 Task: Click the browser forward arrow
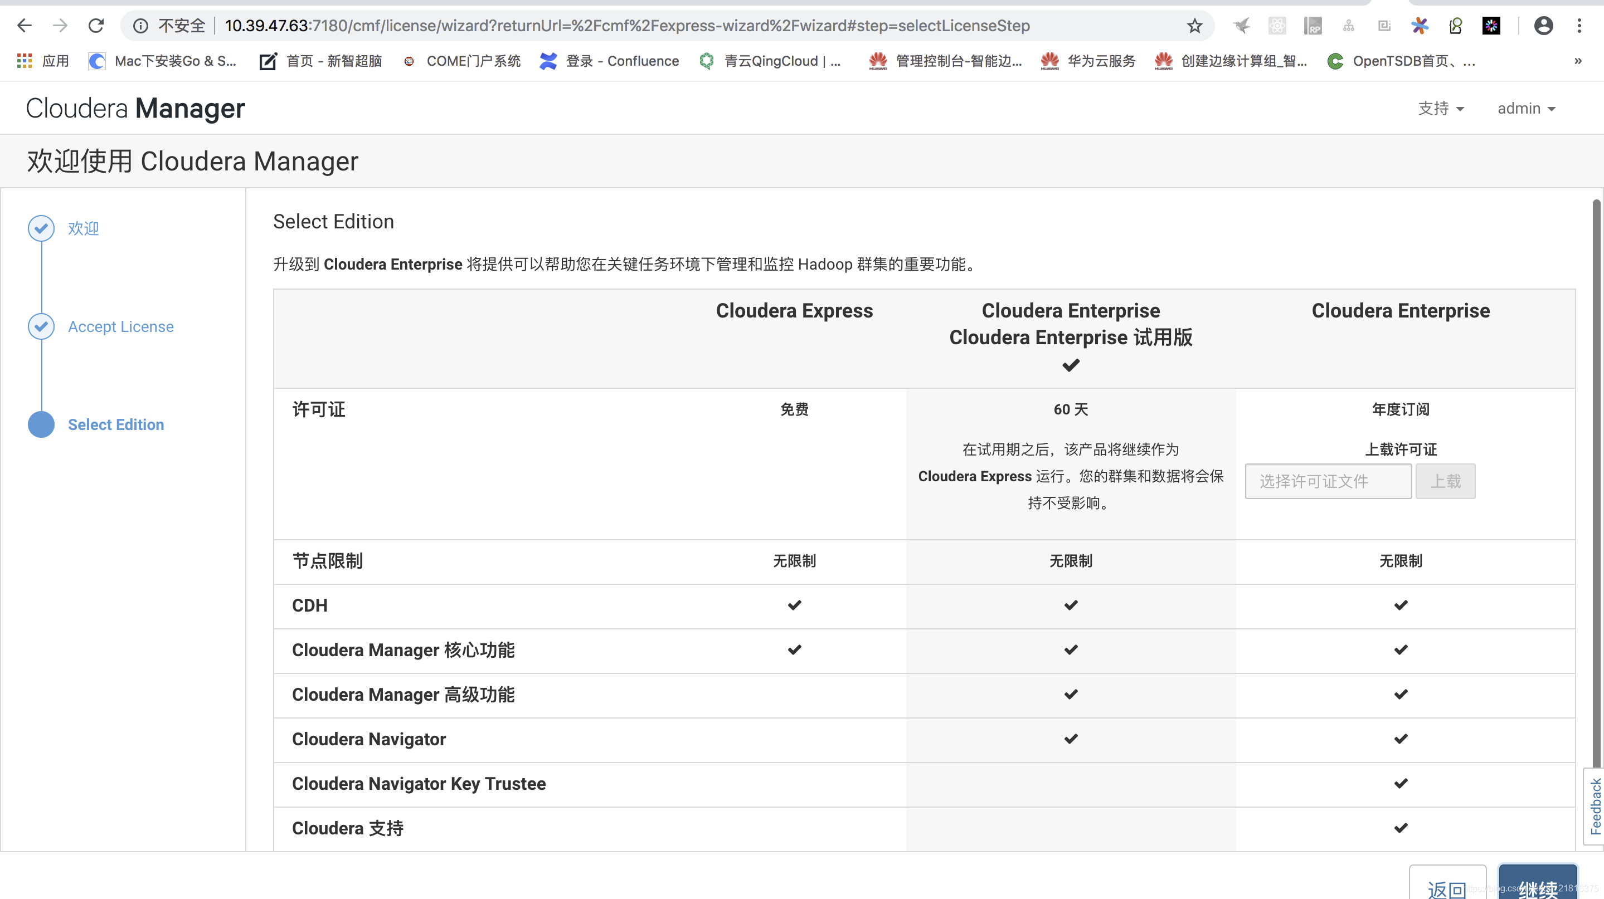60,26
